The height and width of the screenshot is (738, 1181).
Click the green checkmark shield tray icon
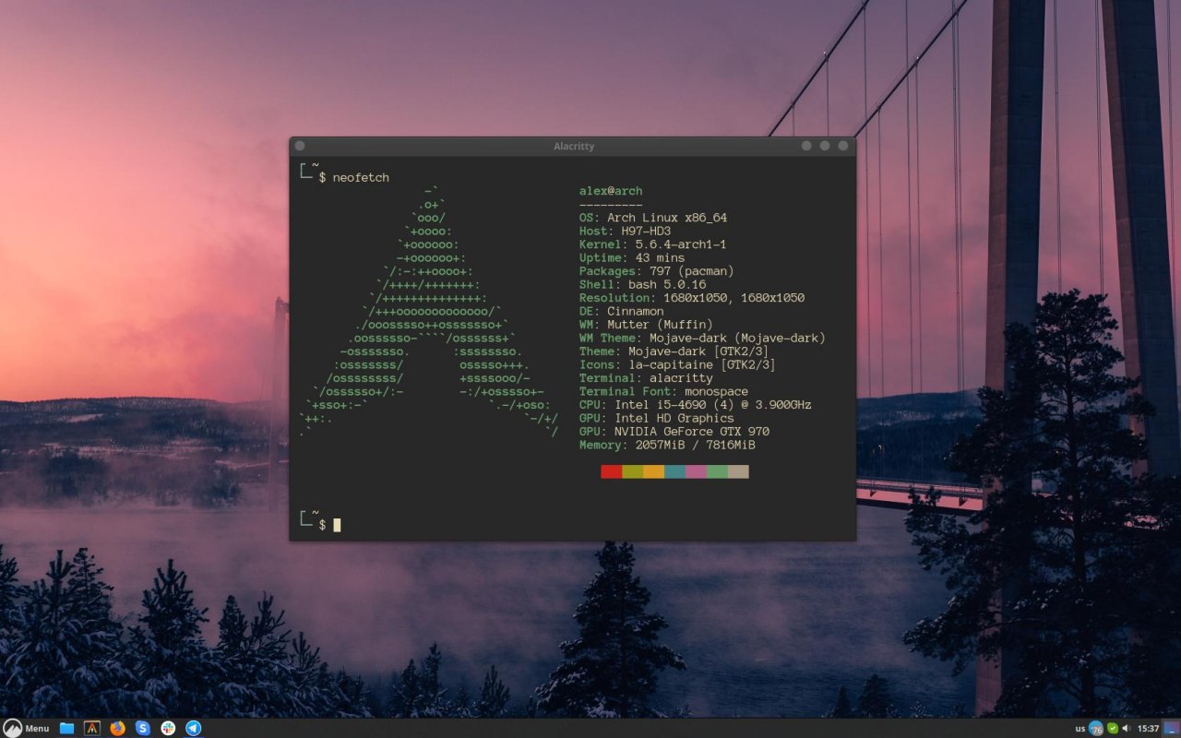point(1113,729)
